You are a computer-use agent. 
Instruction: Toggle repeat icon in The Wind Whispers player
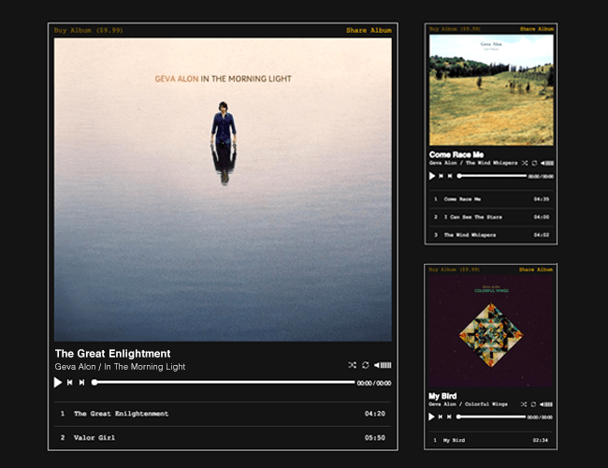534,163
